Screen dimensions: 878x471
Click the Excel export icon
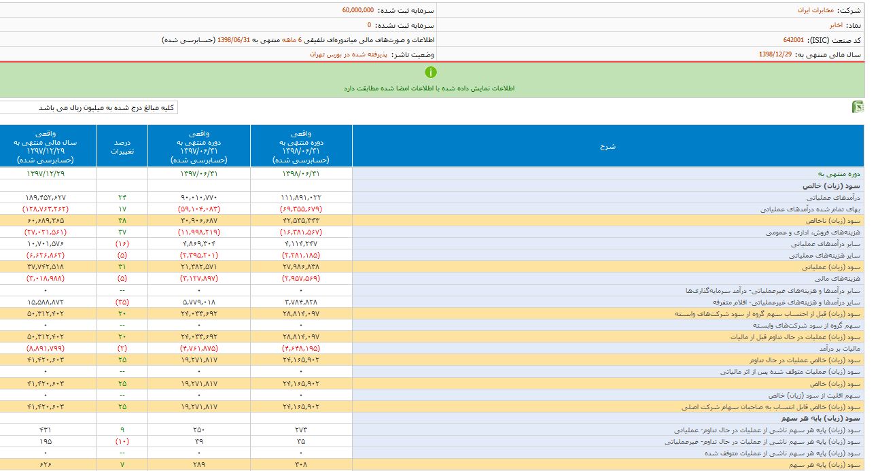click(x=858, y=107)
